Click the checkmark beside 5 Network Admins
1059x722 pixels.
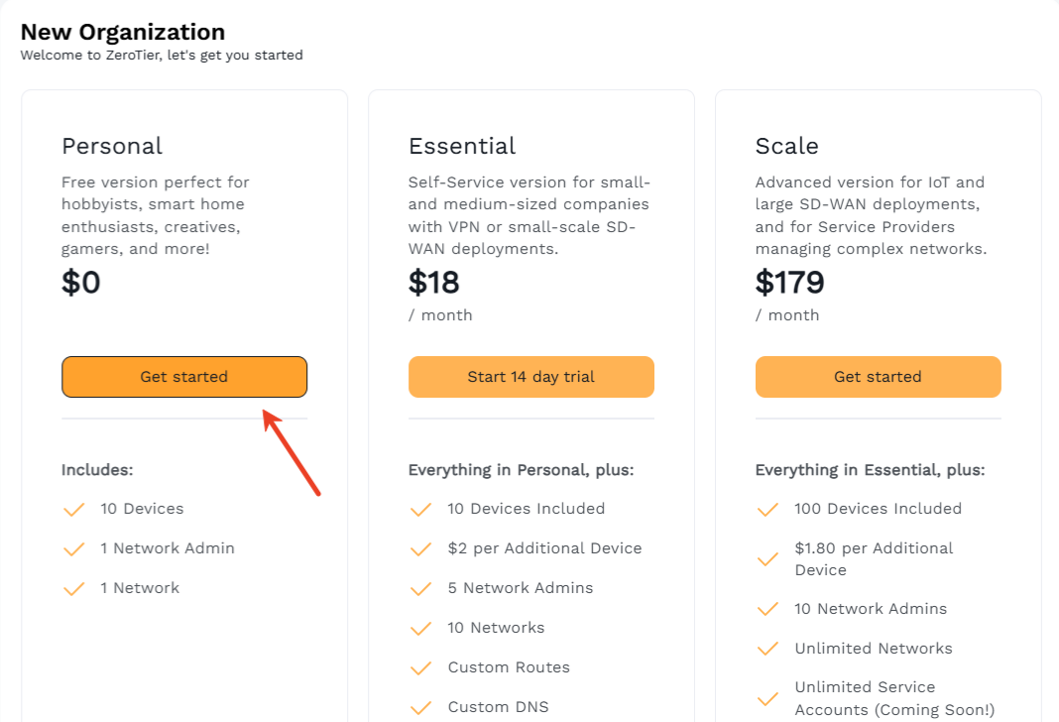tap(421, 589)
